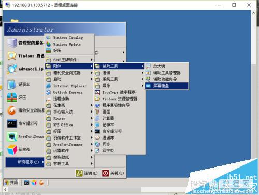Open Windows 资源管理器 in accessories
The height and width of the screenshot is (195, 259).
(119, 99)
